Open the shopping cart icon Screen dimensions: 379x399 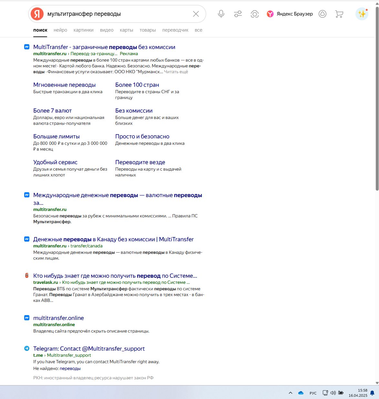click(x=339, y=14)
